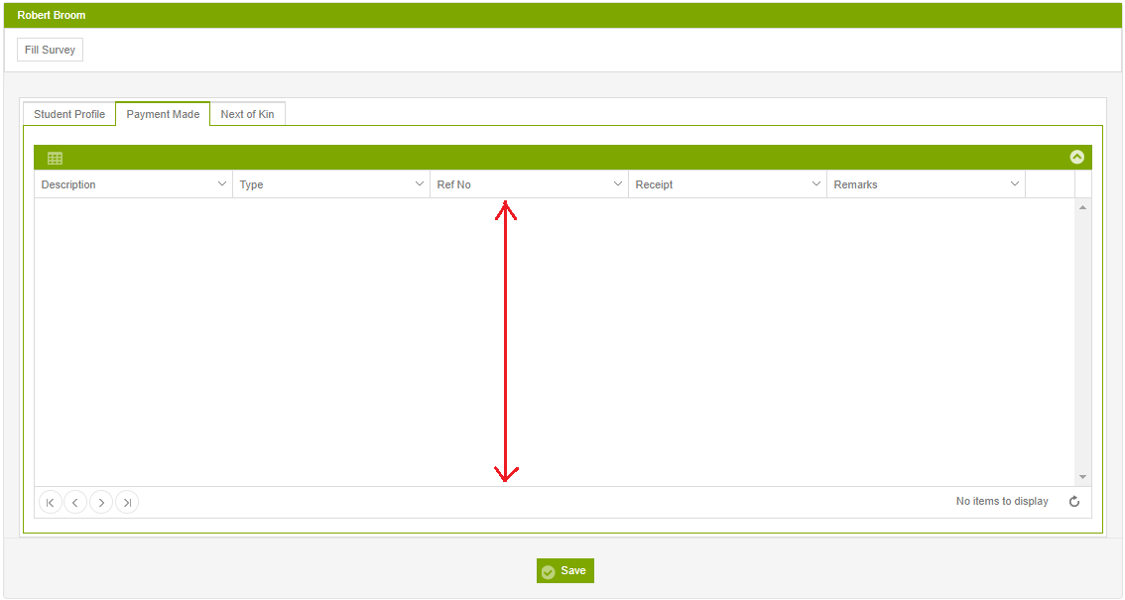Open Ref No column menu arrow

[618, 184]
